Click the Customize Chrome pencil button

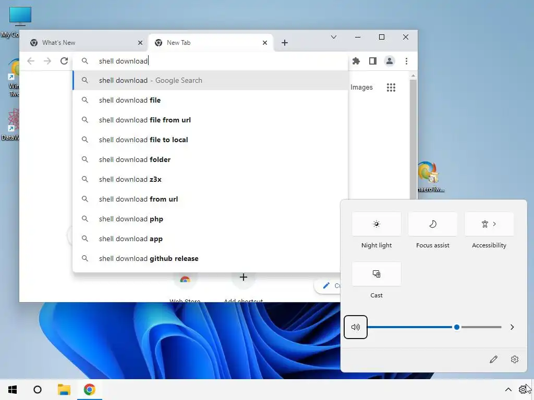coord(327,286)
